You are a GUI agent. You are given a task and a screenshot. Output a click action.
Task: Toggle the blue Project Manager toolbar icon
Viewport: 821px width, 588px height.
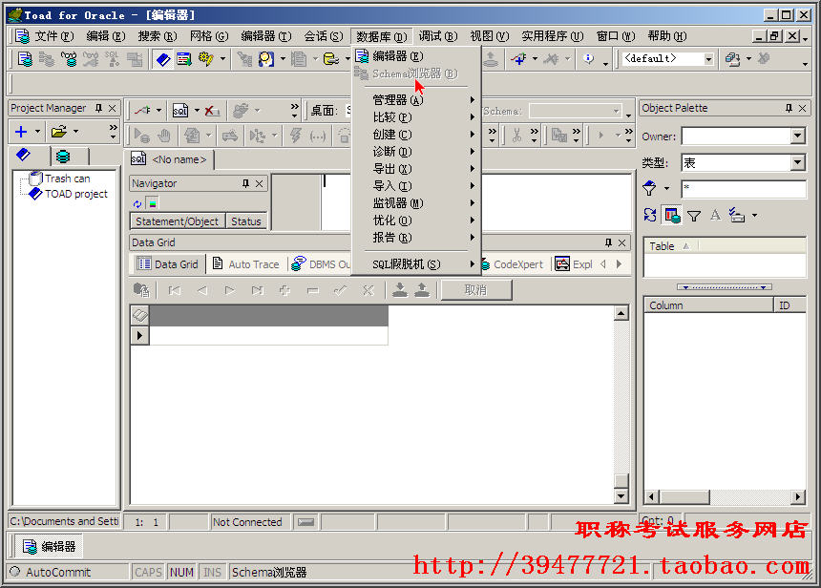pos(163,59)
